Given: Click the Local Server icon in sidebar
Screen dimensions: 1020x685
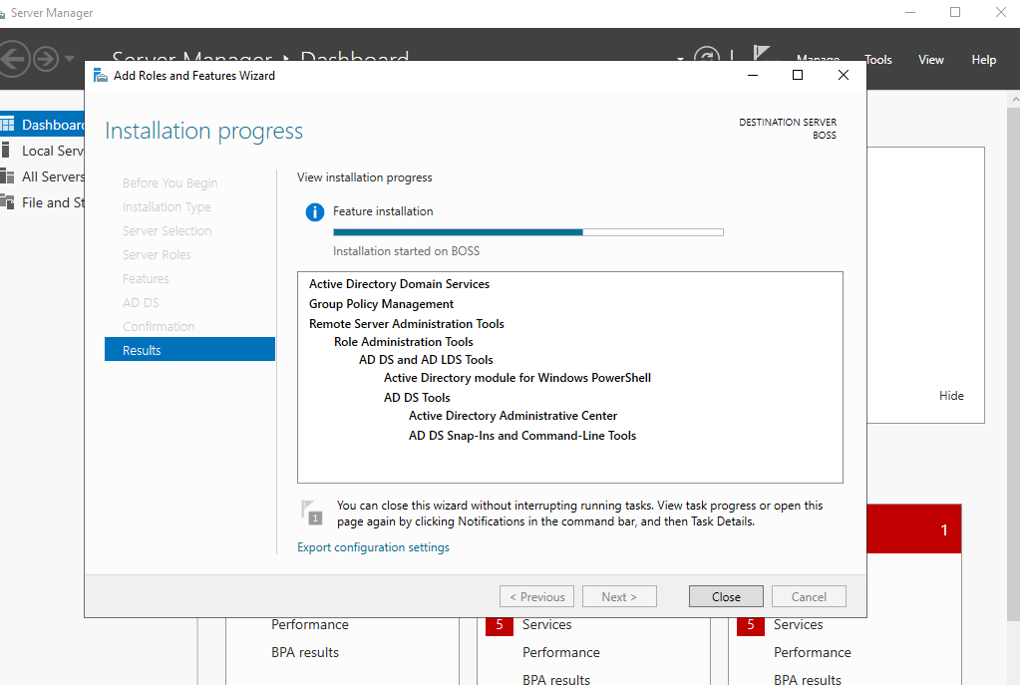Looking at the screenshot, I should (7, 151).
